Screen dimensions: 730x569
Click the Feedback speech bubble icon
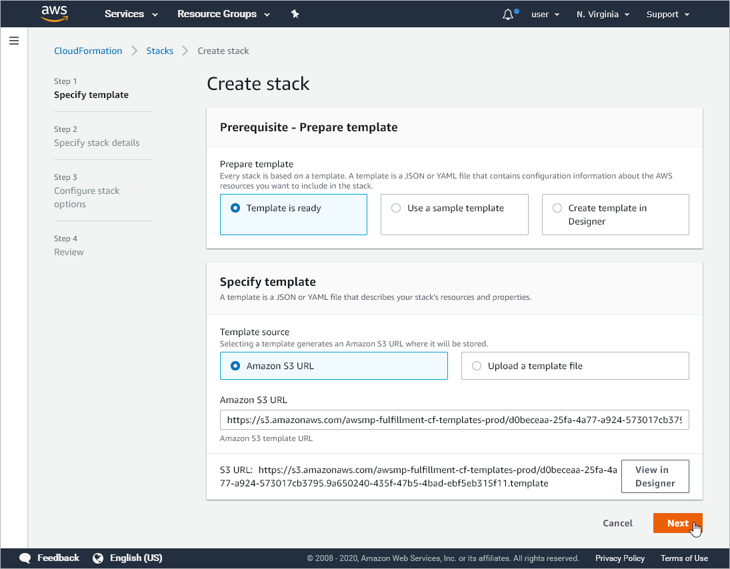pos(25,558)
